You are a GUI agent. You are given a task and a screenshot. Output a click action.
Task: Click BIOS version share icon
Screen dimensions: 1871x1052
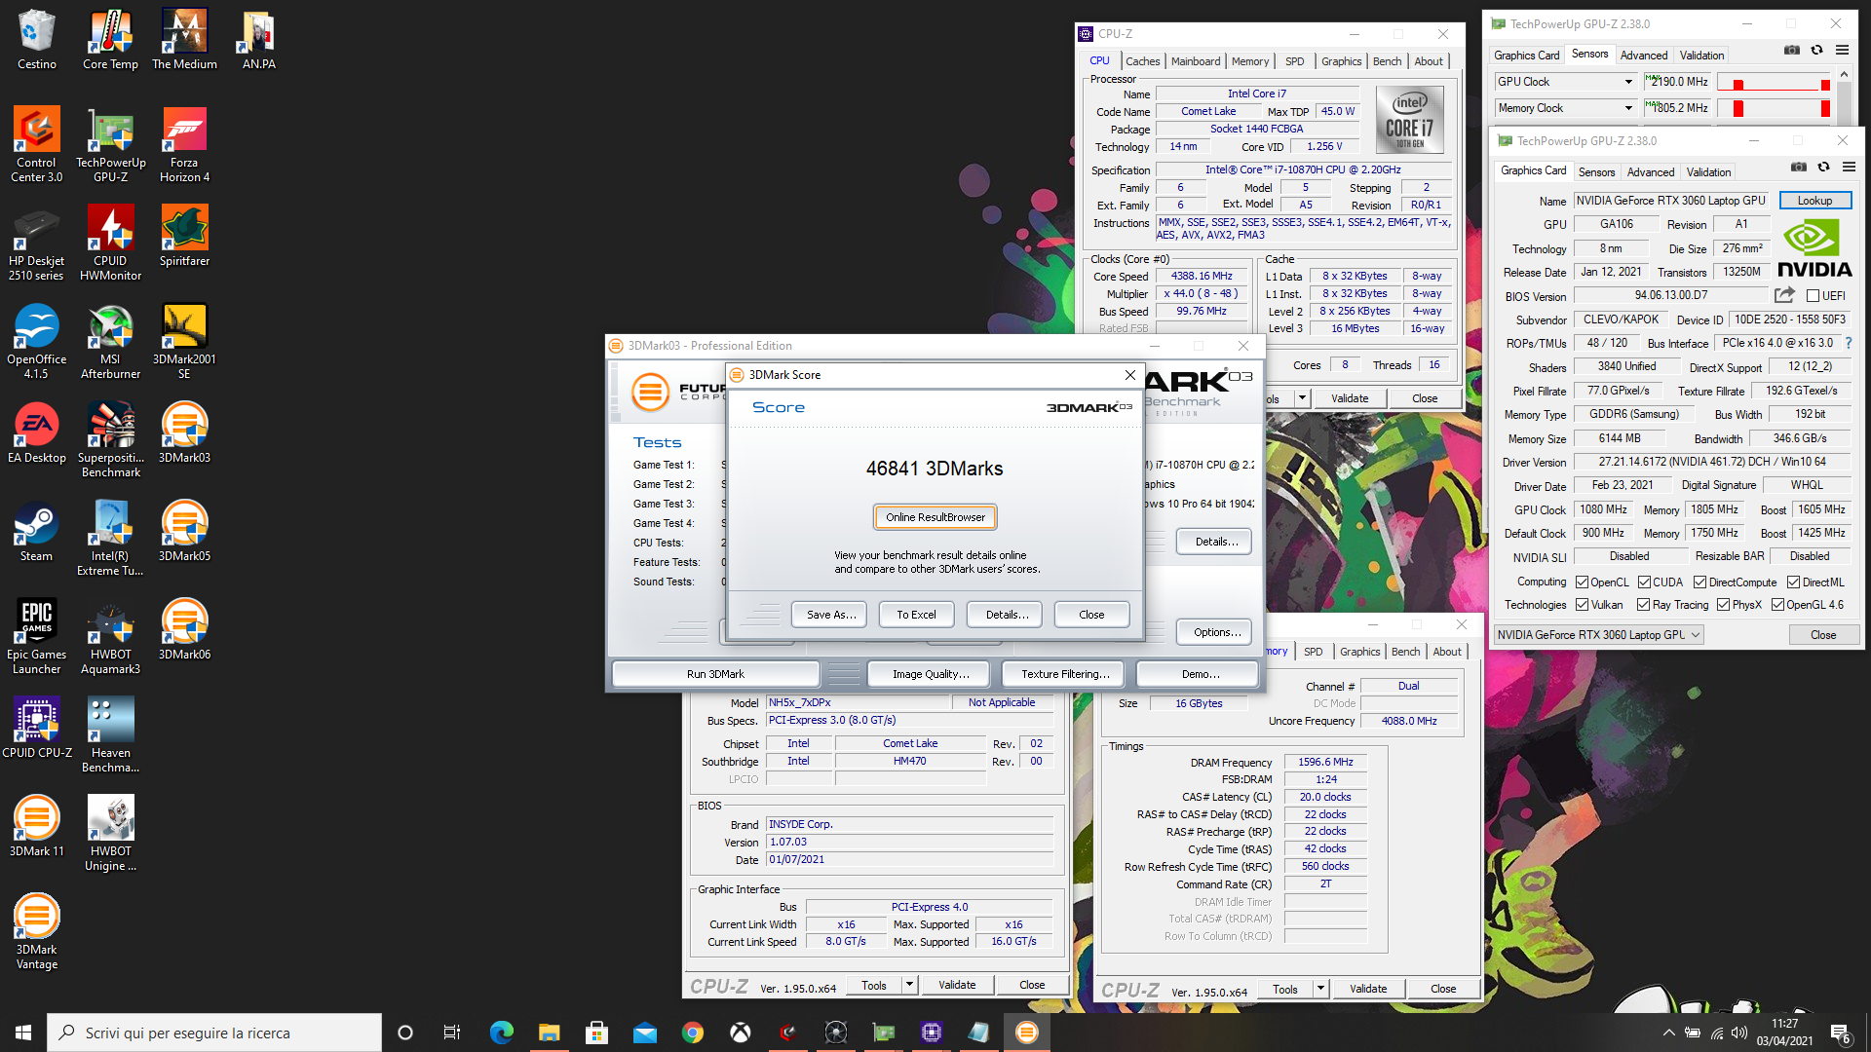click(x=1784, y=295)
